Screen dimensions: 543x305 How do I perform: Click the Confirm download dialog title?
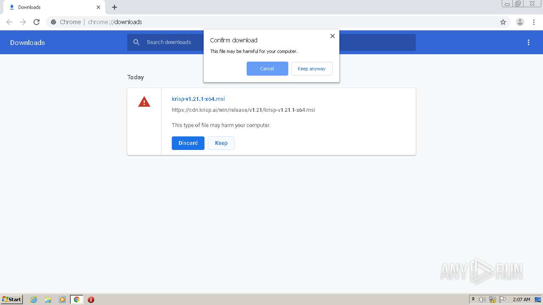click(234, 40)
